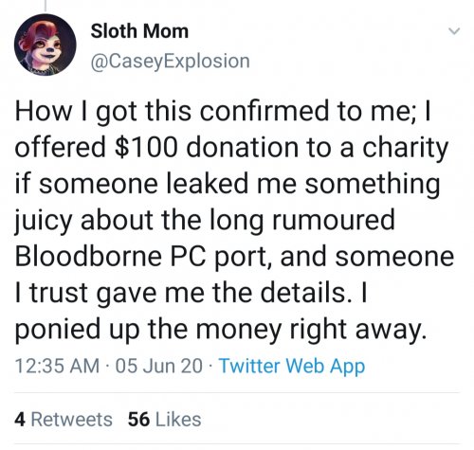
Task: View the 4 Retweets list
Action: pos(64,420)
